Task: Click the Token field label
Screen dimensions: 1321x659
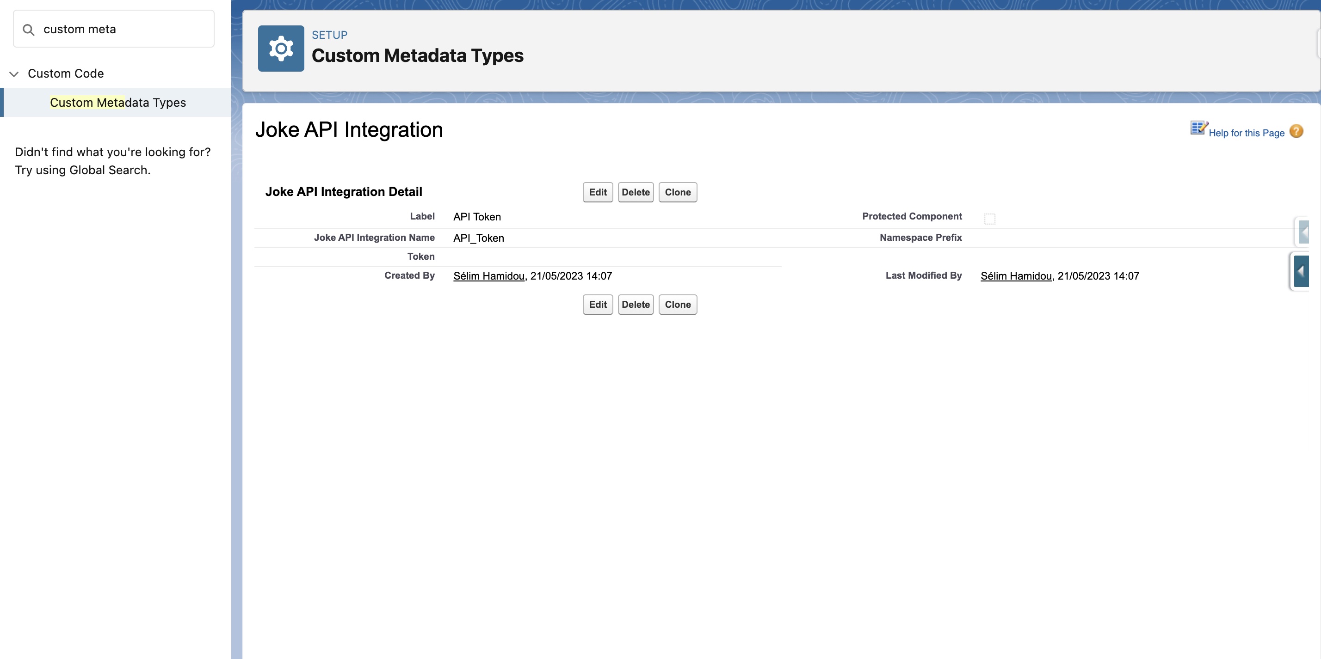Action: 420,256
